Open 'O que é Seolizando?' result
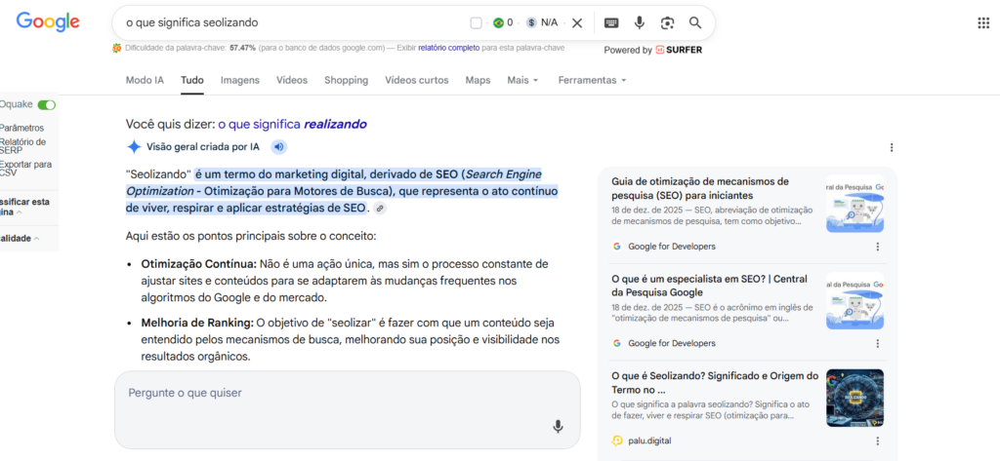The height and width of the screenshot is (461, 1000). 715,382
